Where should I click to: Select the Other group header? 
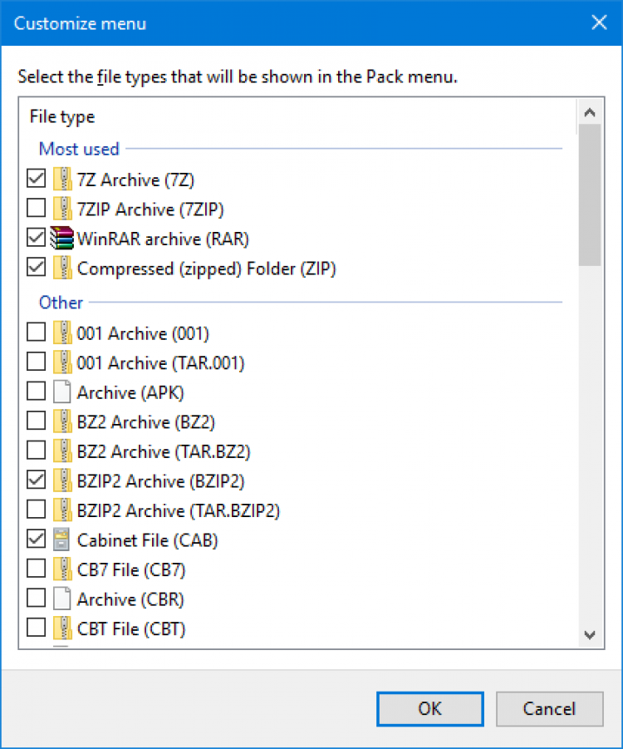[61, 303]
